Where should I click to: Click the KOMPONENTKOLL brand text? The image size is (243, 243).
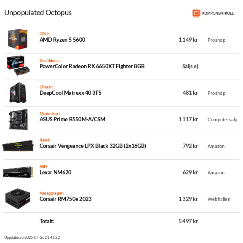click(218, 13)
